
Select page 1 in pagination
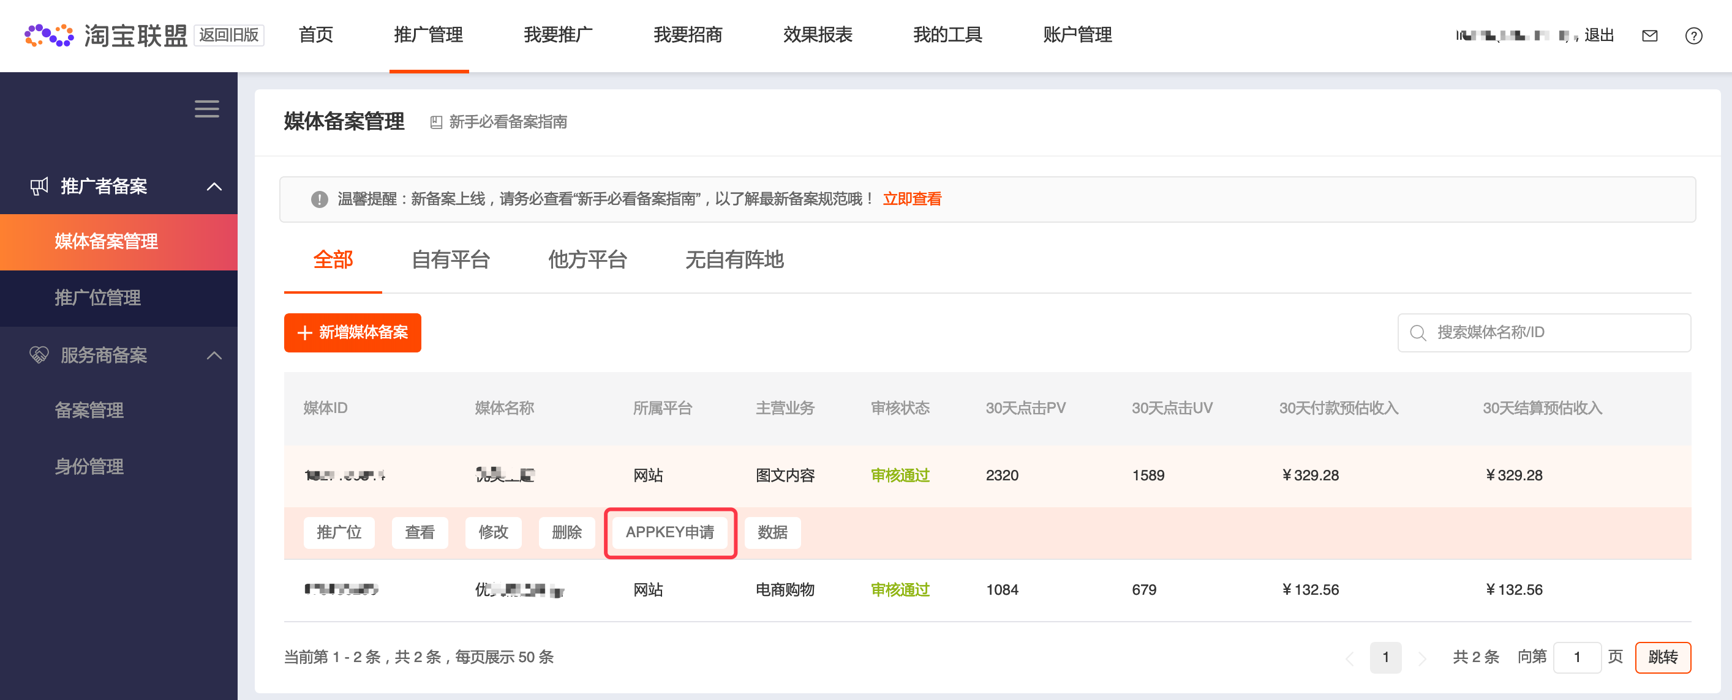tap(1385, 658)
